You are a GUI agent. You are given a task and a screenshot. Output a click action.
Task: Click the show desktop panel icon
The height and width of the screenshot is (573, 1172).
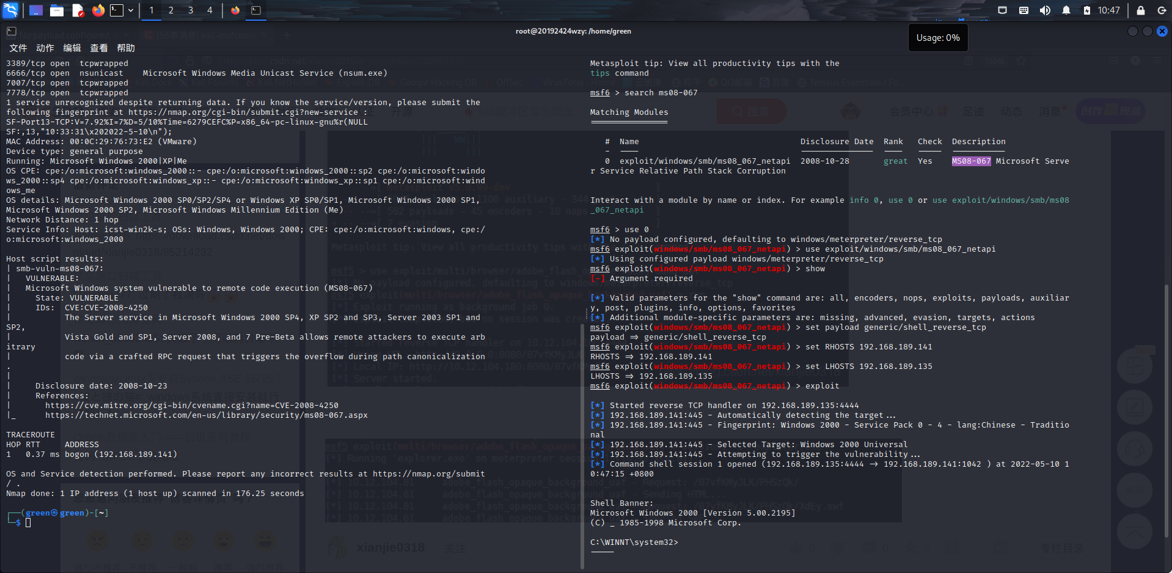(36, 10)
